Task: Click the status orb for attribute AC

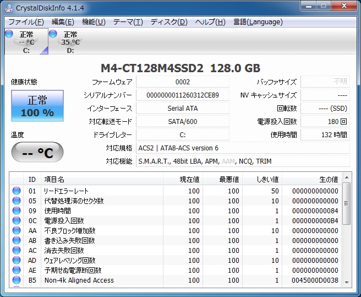Action: pos(17,250)
